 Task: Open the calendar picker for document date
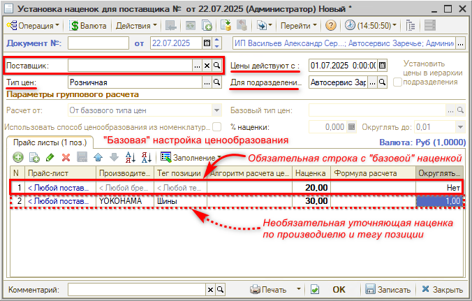pos(207,43)
